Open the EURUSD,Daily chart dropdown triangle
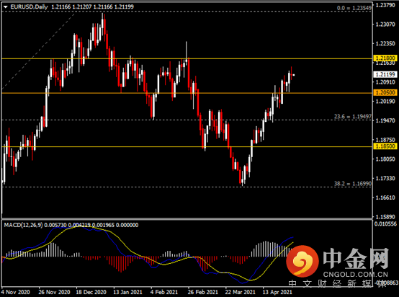 tap(5, 7)
